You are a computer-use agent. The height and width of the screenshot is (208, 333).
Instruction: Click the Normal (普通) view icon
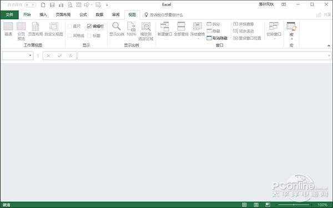click(8, 27)
